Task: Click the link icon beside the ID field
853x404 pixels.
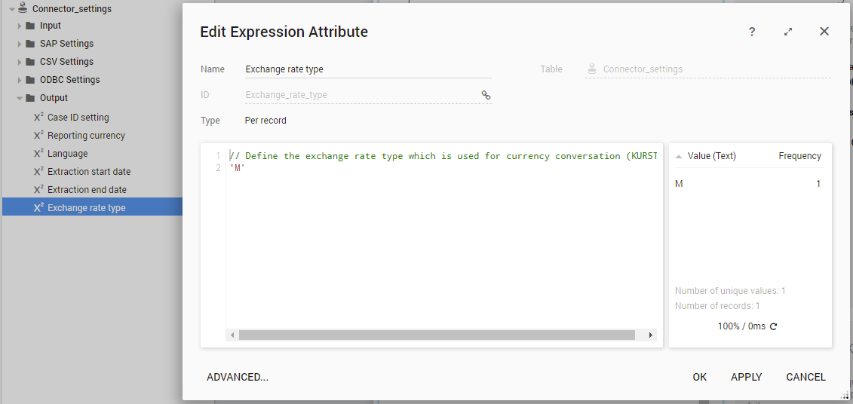Action: click(486, 95)
